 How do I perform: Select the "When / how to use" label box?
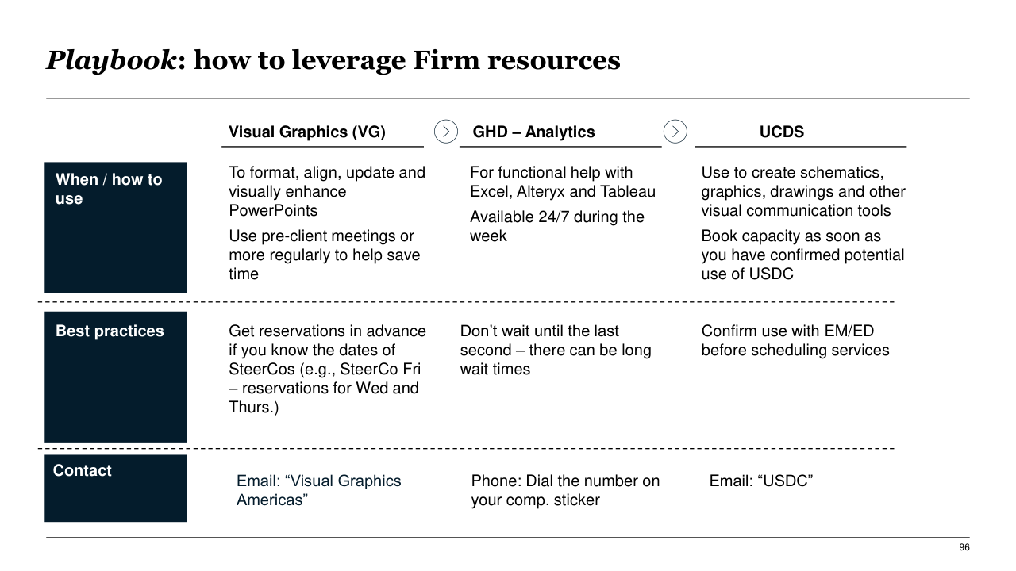coord(116,227)
